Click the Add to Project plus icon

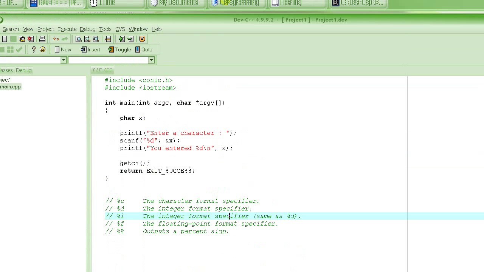(x=121, y=39)
